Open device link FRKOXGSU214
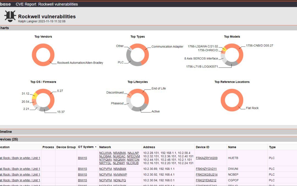This screenshot has height=186, width=297. (x=207, y=174)
